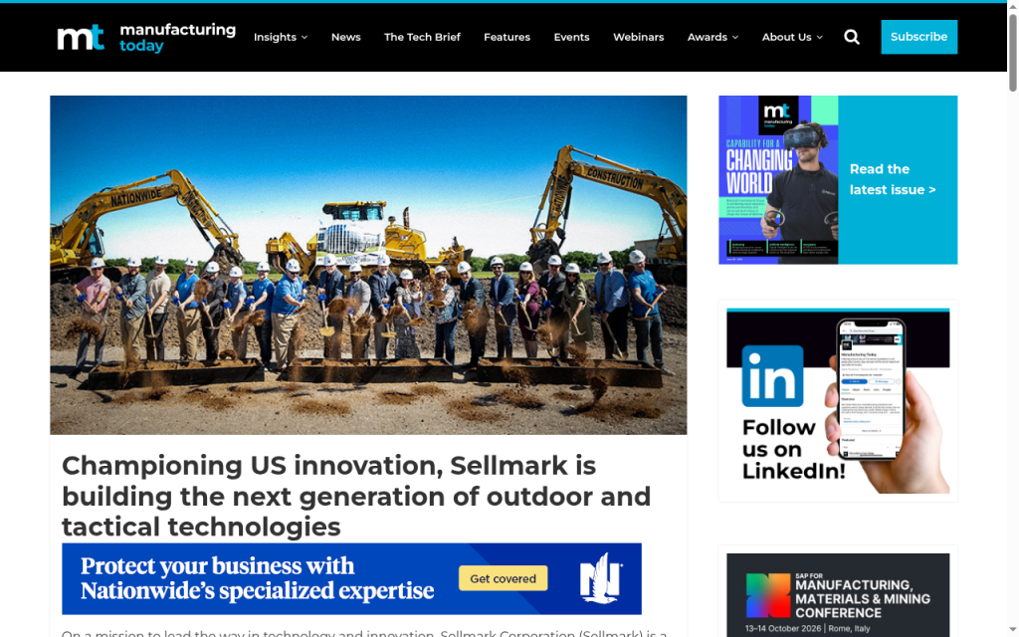1019x637 pixels.
Task: Open the Read the latest issue link
Action: click(893, 179)
